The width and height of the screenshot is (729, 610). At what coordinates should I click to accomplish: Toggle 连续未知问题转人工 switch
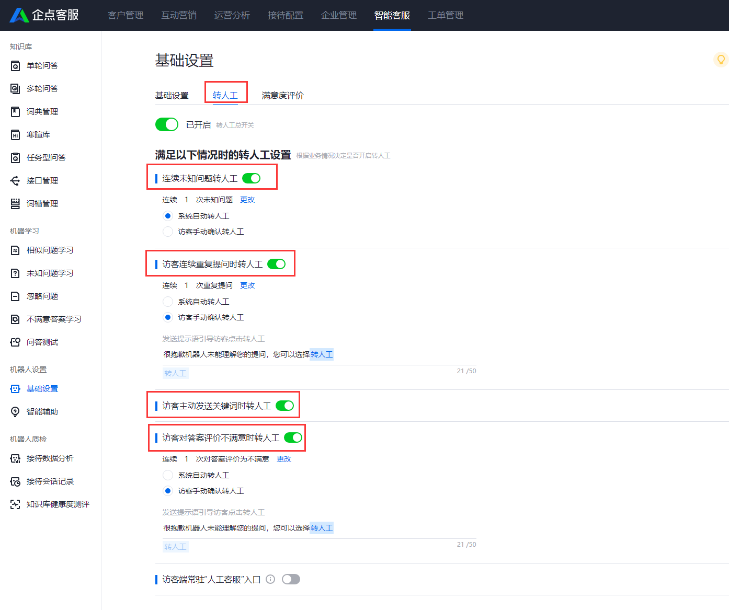tap(252, 178)
